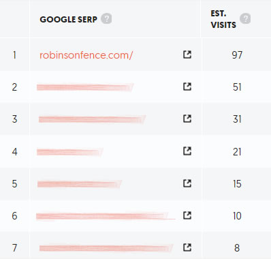
Task: Click the redacted URL in row 7
Action: [x=106, y=248]
